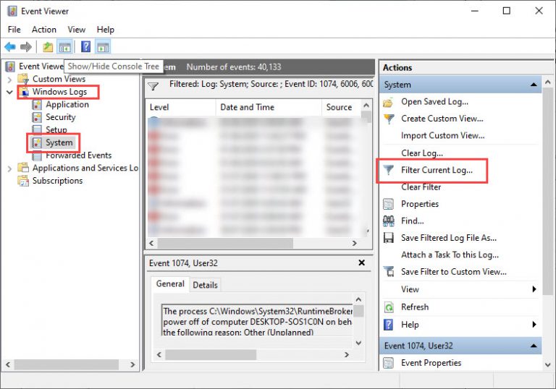Collapse the System actions section
556x389 pixels.
(x=534, y=85)
